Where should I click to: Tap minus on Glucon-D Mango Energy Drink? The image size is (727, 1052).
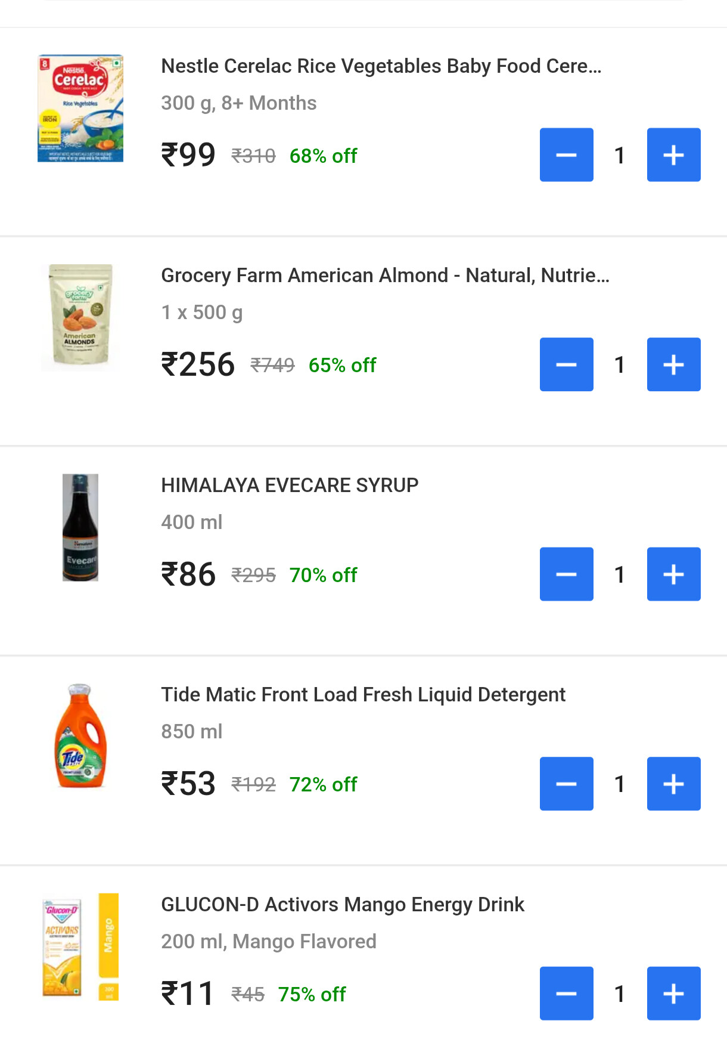point(566,994)
